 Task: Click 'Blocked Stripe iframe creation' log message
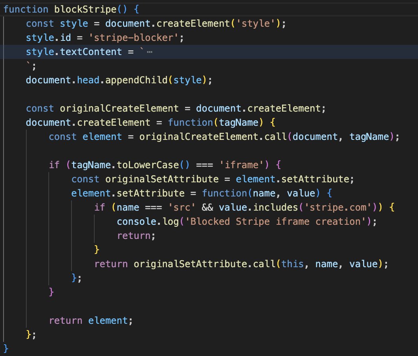pos(275,221)
